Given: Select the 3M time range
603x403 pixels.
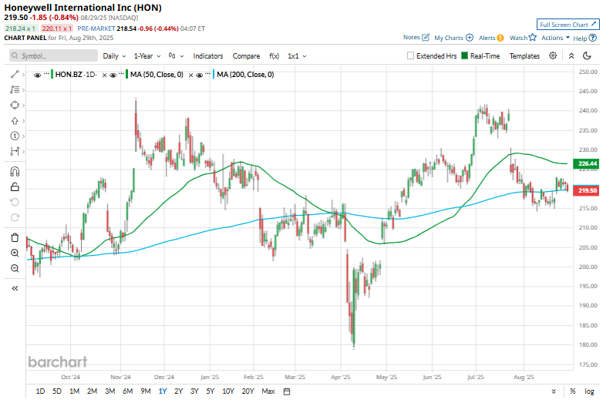Looking at the screenshot, I should click(x=110, y=391).
